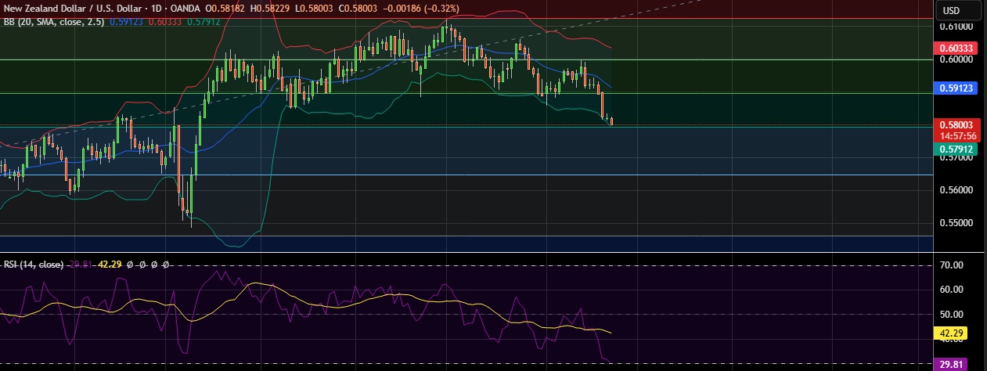Image resolution: width=987 pixels, height=371 pixels.
Task: Click green 0.57912 label on price axis
Action: 955,147
